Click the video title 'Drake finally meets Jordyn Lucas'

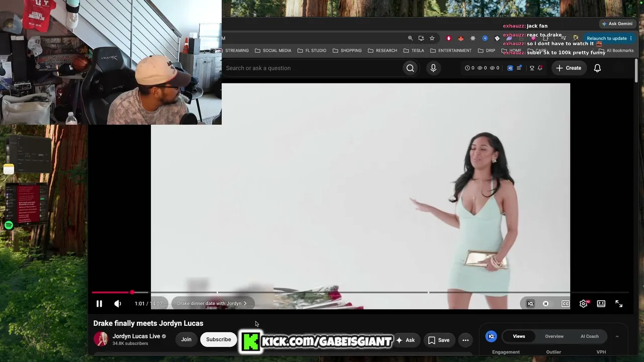point(148,323)
